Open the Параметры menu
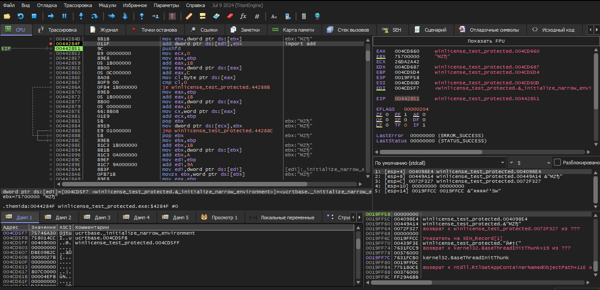Viewport: 600px width, 290px height. point(167,5)
